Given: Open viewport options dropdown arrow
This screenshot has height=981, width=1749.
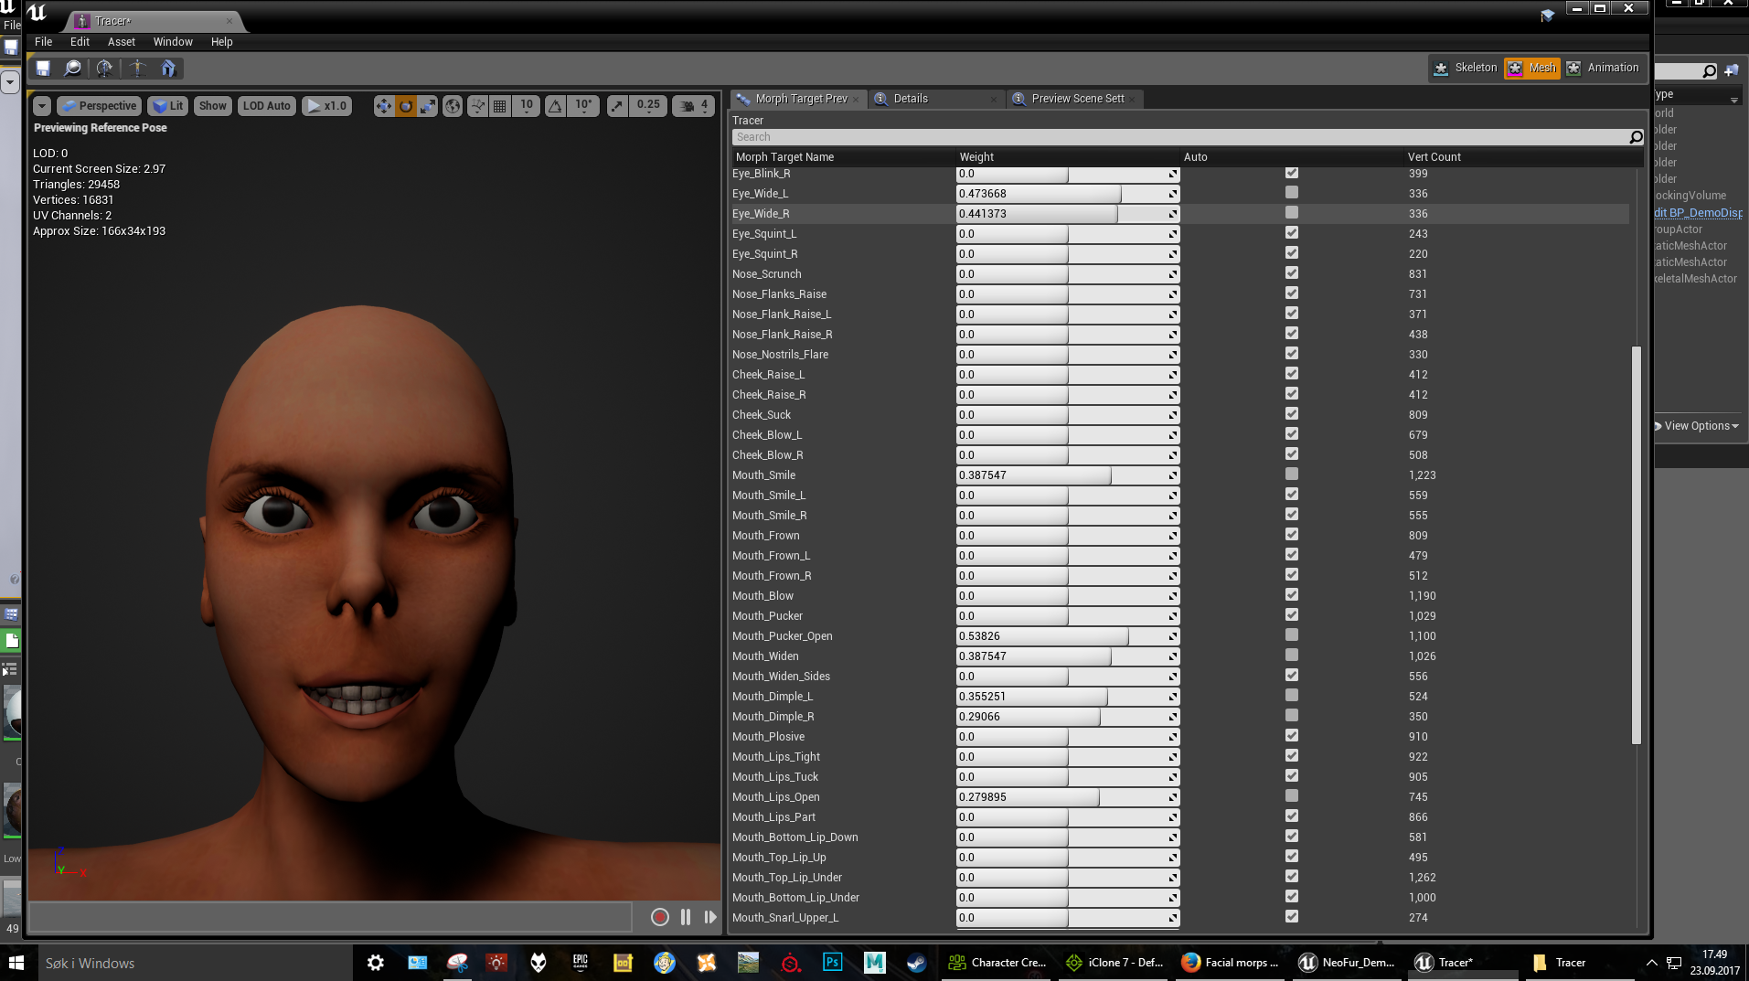Looking at the screenshot, I should [x=42, y=106].
